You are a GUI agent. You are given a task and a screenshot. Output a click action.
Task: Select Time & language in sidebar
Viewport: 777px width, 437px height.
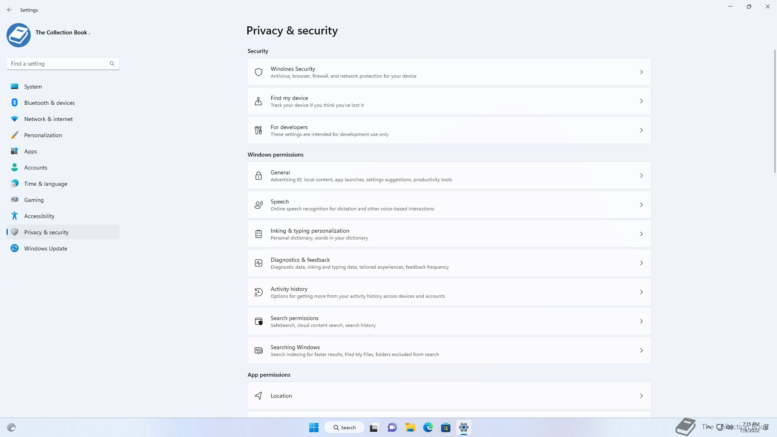click(63, 183)
